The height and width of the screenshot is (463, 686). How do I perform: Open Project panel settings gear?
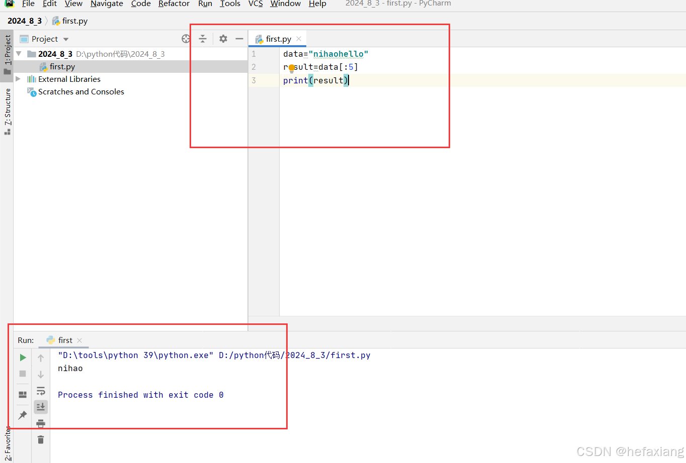(223, 39)
